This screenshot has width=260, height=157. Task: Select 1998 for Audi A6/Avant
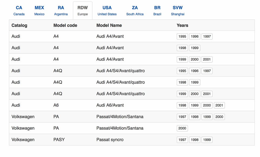click(x=182, y=105)
